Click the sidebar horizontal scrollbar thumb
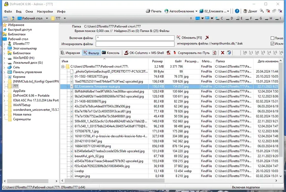 click(28, 181)
